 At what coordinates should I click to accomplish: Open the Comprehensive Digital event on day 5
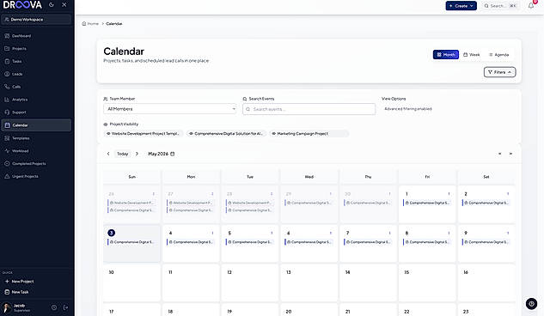click(x=250, y=242)
